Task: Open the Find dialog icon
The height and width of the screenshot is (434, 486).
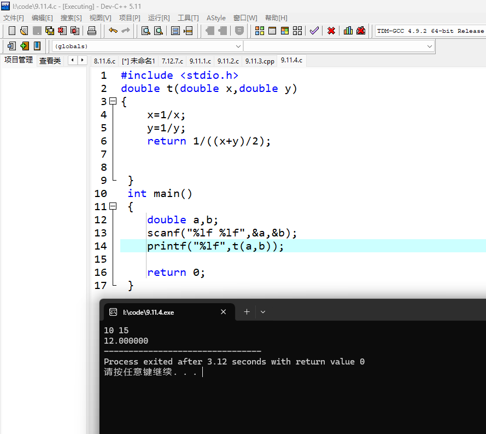Action: (x=145, y=31)
